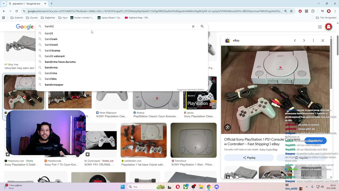
Task: Click the Paylaş share button
Action: click(249, 158)
